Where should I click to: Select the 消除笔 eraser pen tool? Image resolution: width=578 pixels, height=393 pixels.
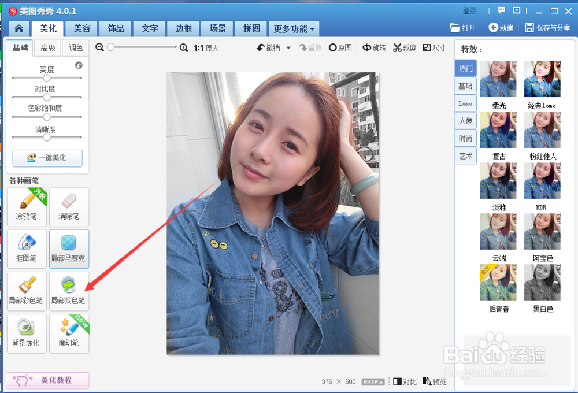coord(69,207)
